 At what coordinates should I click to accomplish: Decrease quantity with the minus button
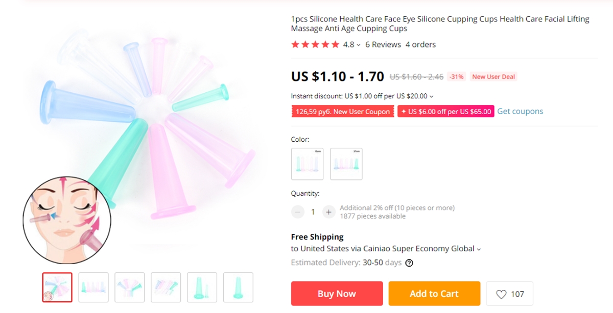coord(297,212)
